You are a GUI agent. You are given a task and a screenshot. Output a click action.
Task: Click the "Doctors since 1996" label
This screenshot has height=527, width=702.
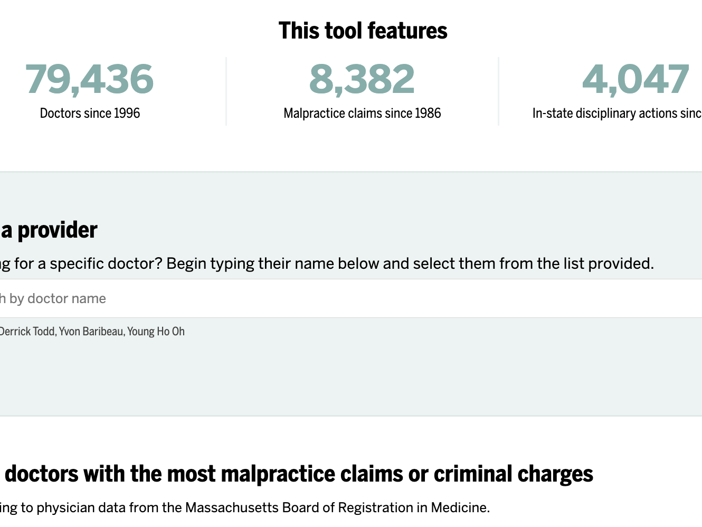click(90, 113)
